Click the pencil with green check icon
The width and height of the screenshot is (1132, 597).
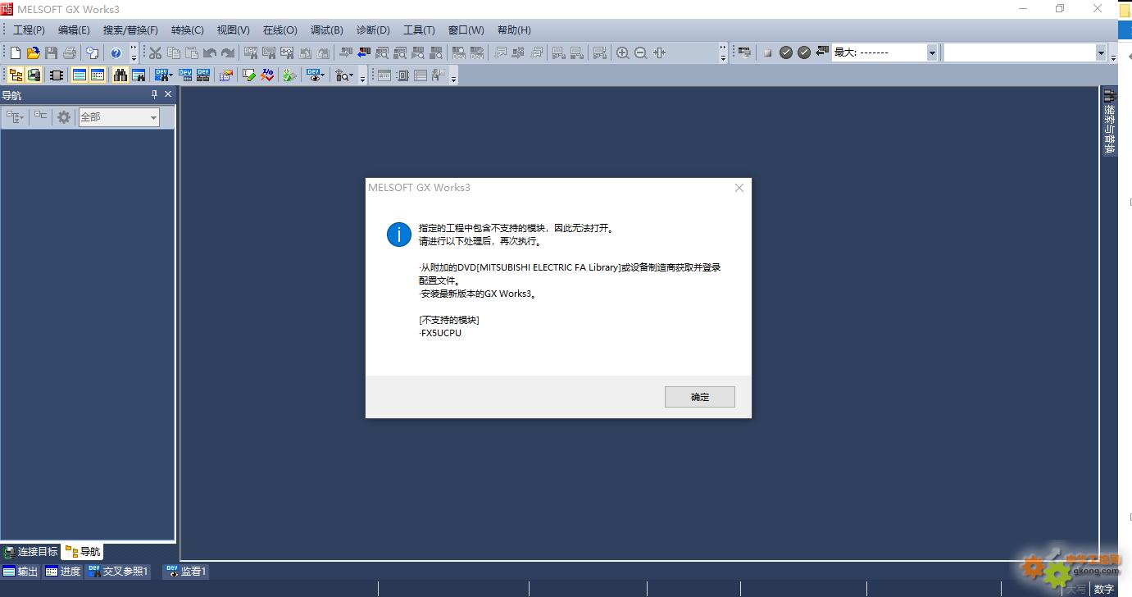[249, 75]
